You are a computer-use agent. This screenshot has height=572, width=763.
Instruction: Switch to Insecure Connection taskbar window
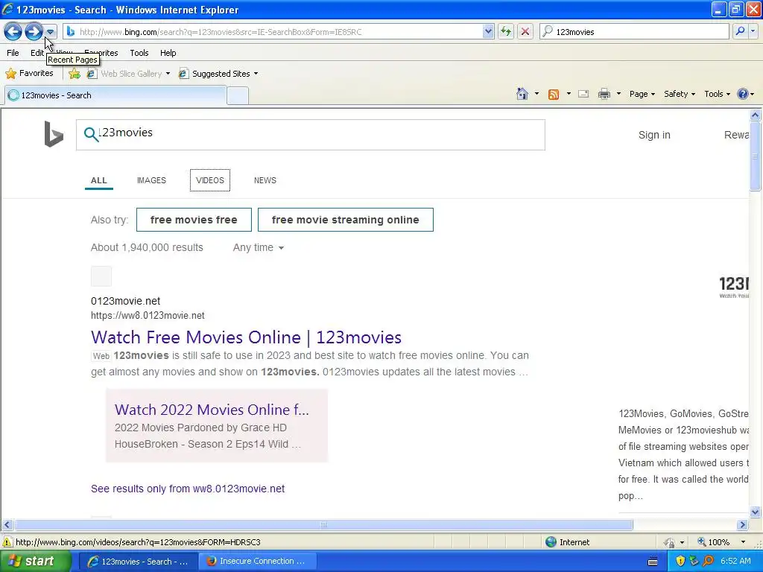point(258,562)
